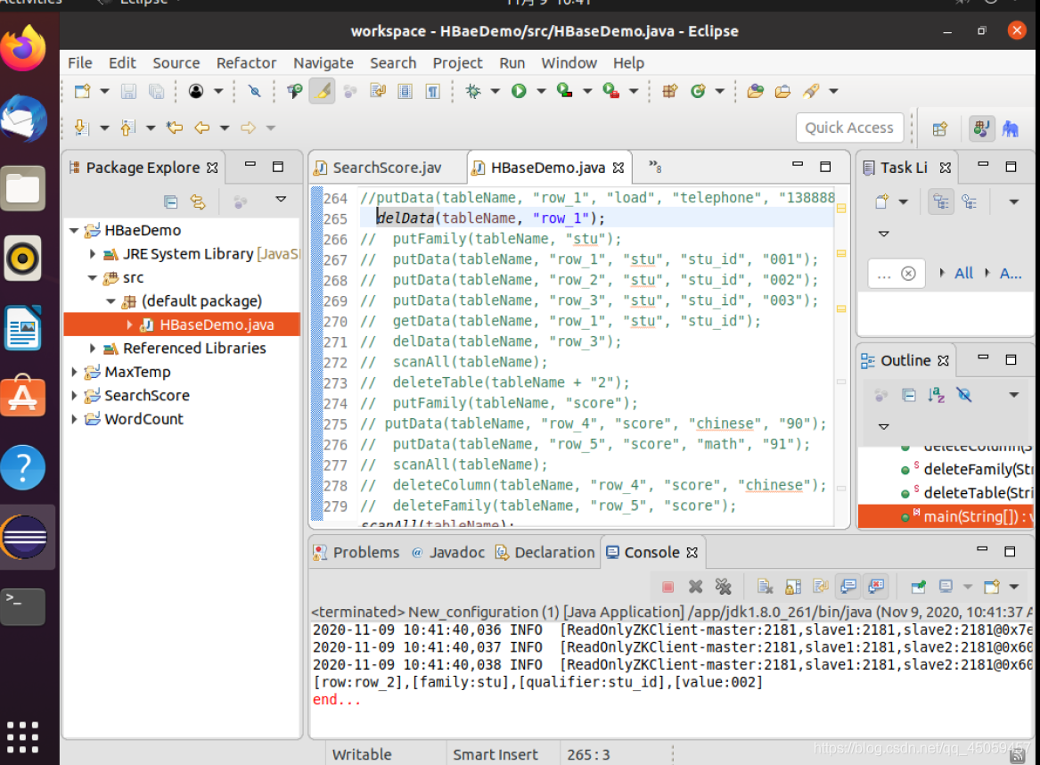Click Last Edit Location icon

point(175,127)
